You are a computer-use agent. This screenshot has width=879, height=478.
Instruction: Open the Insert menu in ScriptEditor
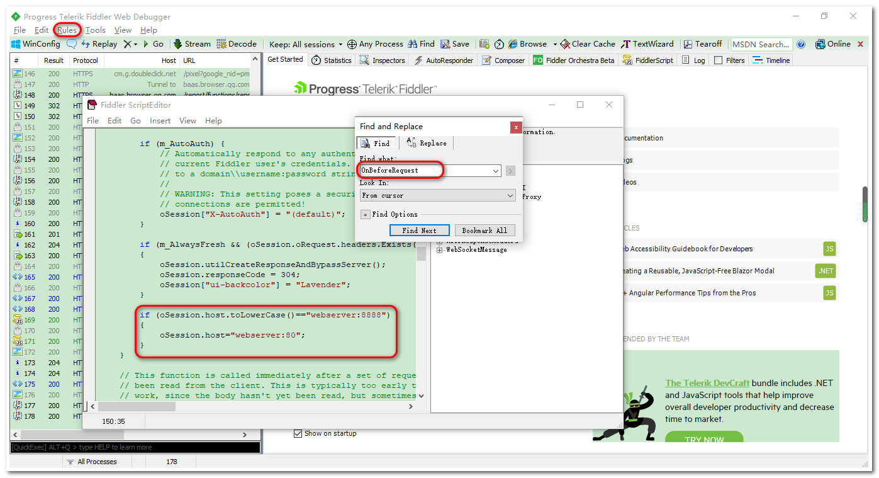tap(160, 121)
